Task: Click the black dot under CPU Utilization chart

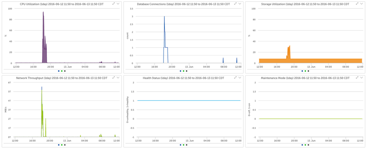Action: click(x=65, y=71)
